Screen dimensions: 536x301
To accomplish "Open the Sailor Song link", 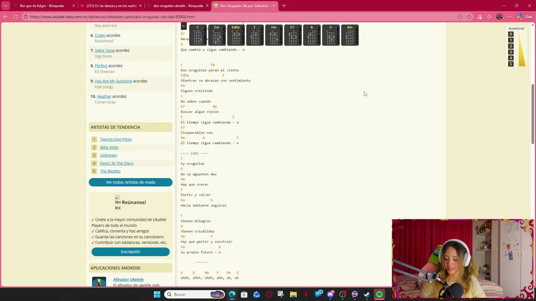I will pos(104,50).
